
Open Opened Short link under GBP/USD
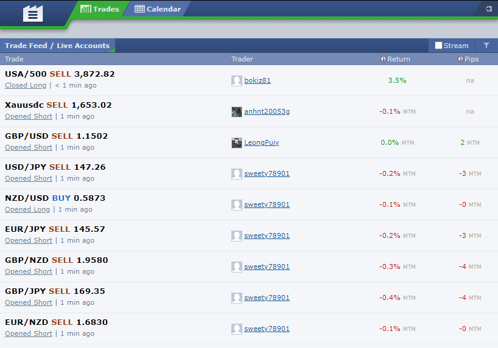pyautogui.click(x=29, y=148)
